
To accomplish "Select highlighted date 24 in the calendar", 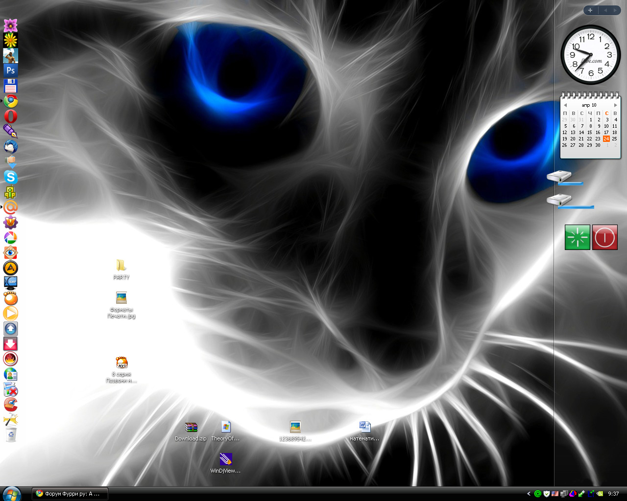I will pyautogui.click(x=606, y=139).
